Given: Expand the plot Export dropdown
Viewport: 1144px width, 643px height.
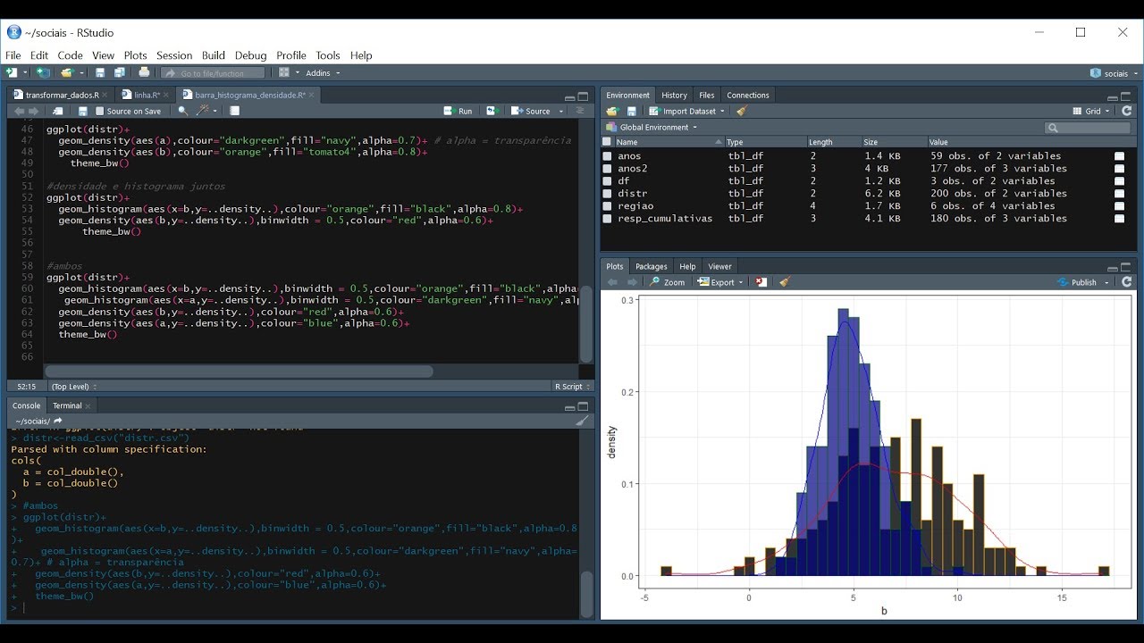Looking at the screenshot, I should [x=721, y=282].
